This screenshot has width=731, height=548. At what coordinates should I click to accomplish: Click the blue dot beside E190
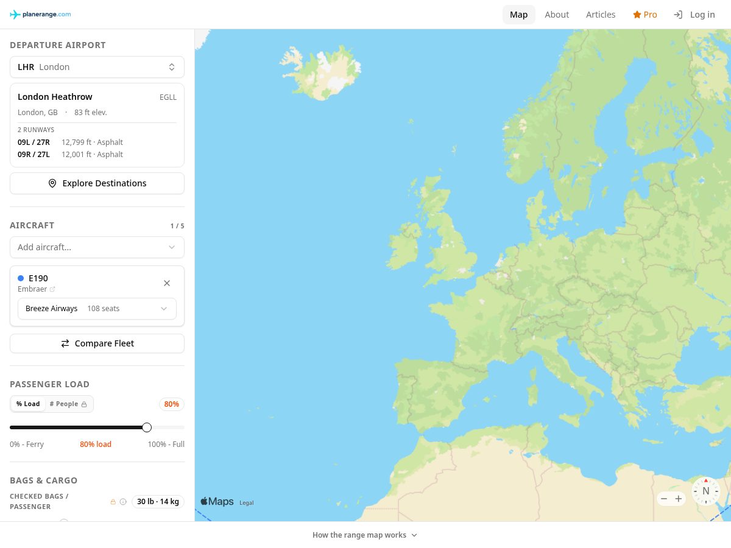pyautogui.click(x=21, y=278)
